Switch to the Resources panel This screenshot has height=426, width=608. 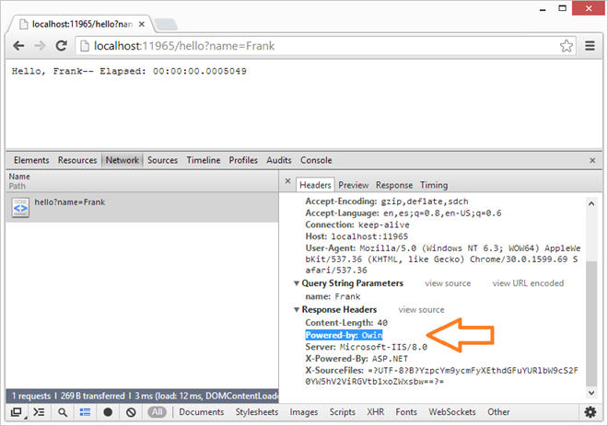pyautogui.click(x=77, y=160)
